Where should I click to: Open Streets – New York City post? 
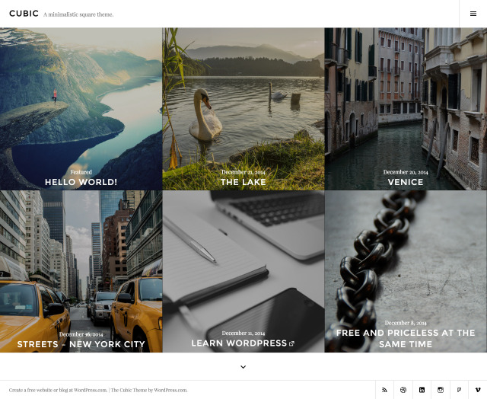[x=81, y=344]
